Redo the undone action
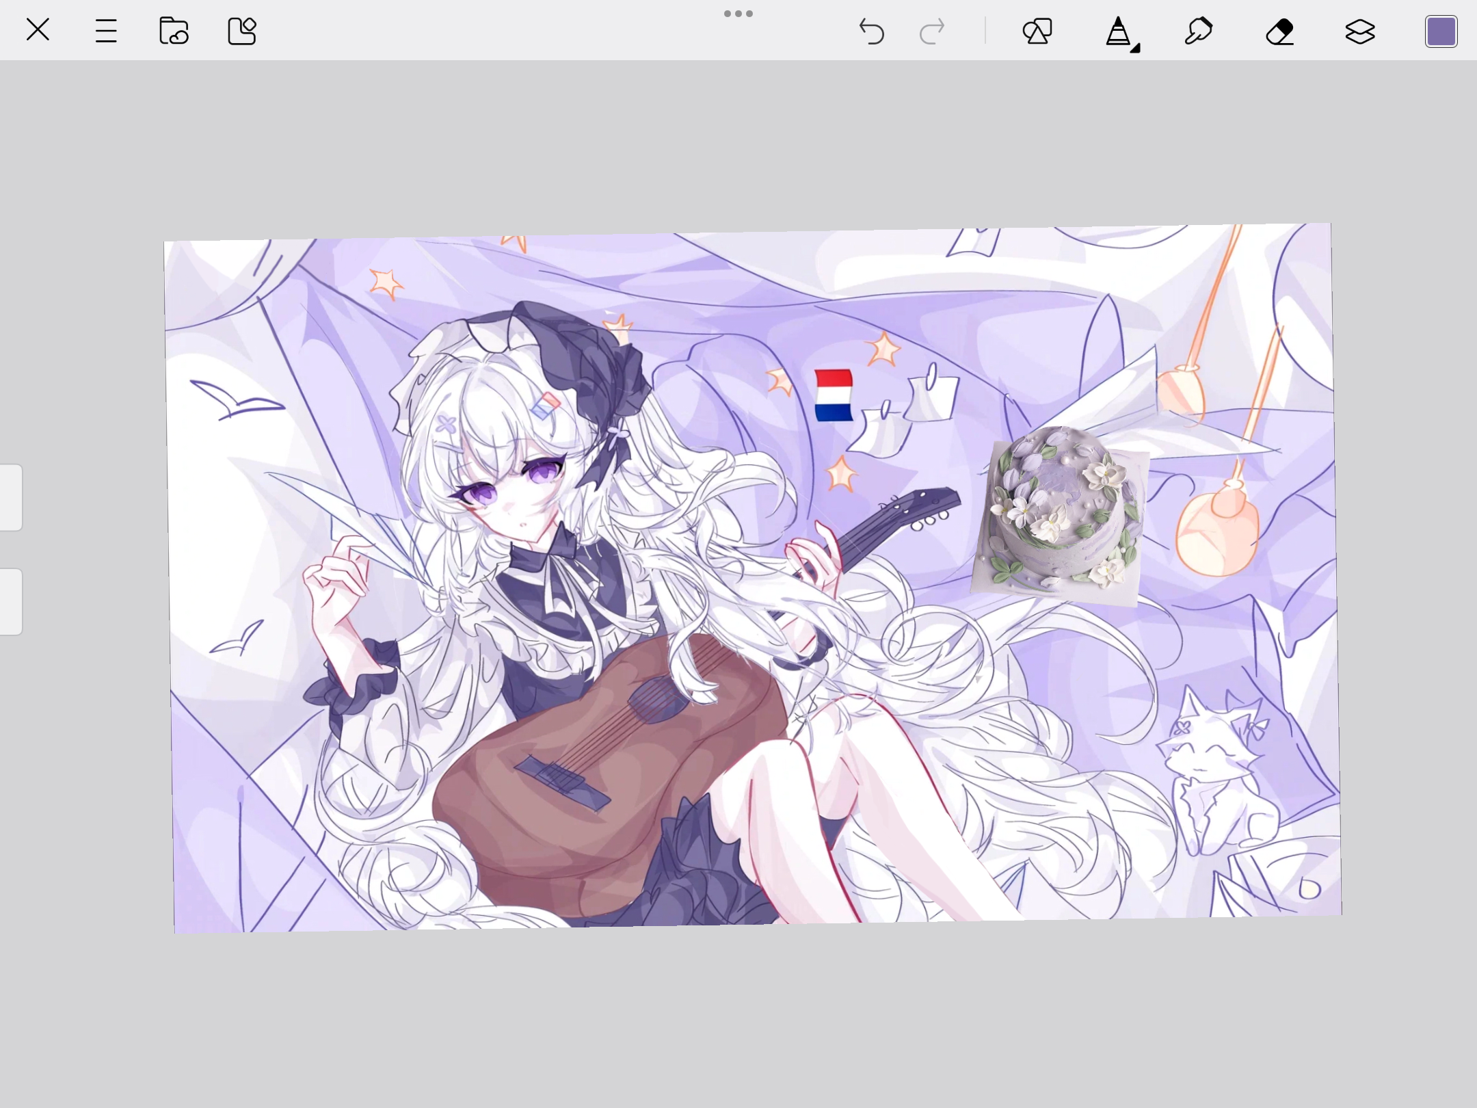The height and width of the screenshot is (1108, 1477). click(x=932, y=31)
